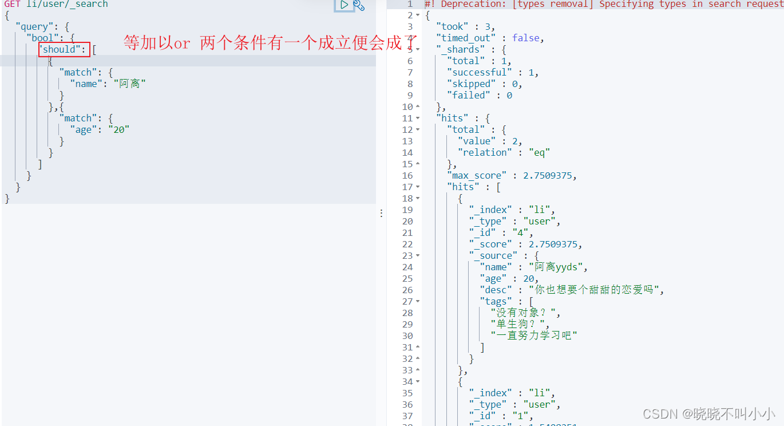
Task: Click the "skipped" : 0 line
Action: (485, 84)
